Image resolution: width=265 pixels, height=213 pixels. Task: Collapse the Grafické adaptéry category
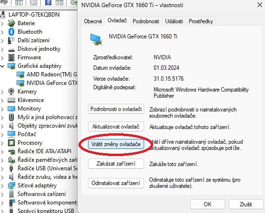pyautogui.click(x=2, y=66)
